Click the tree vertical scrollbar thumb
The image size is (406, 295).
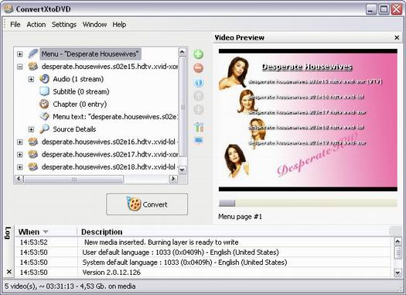[183, 107]
